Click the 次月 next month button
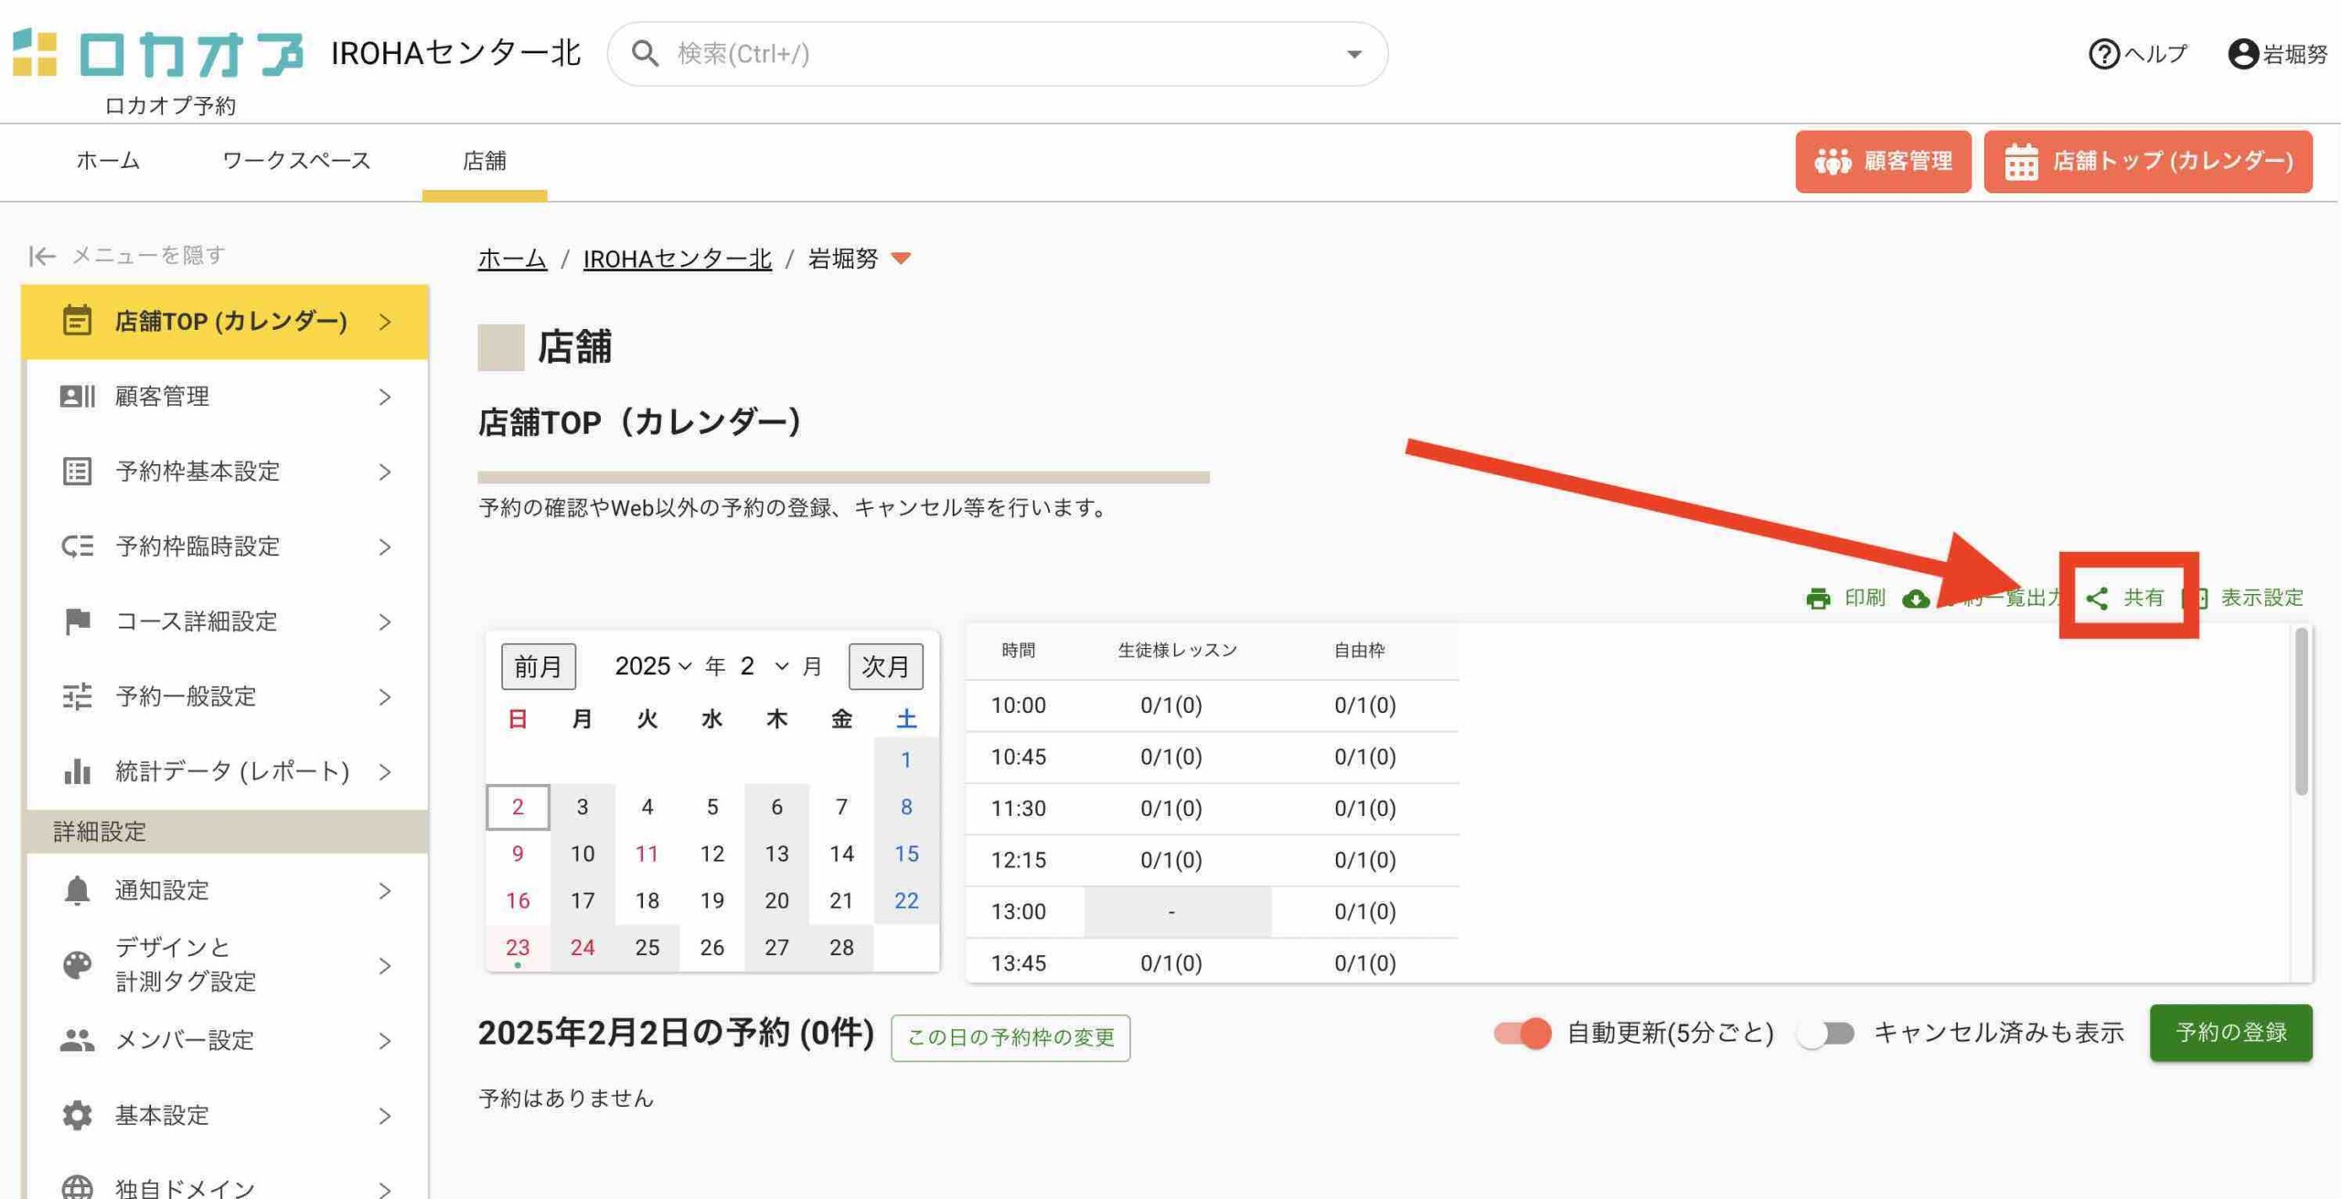This screenshot has height=1199, width=2341. [x=884, y=666]
